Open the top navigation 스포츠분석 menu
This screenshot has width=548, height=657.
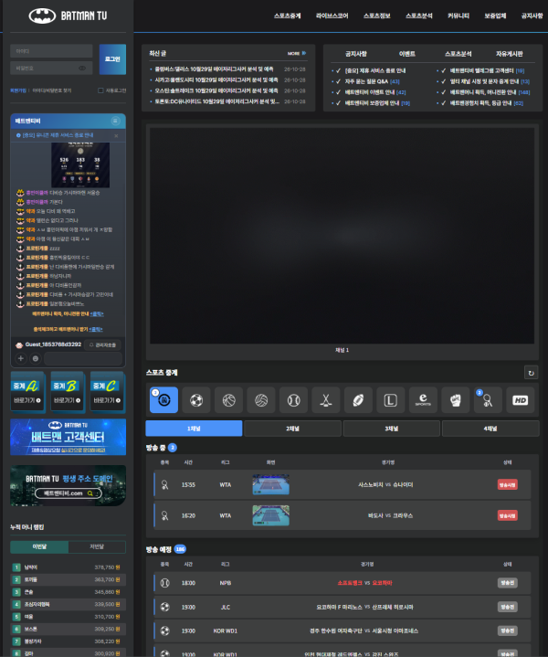pyautogui.click(x=419, y=16)
